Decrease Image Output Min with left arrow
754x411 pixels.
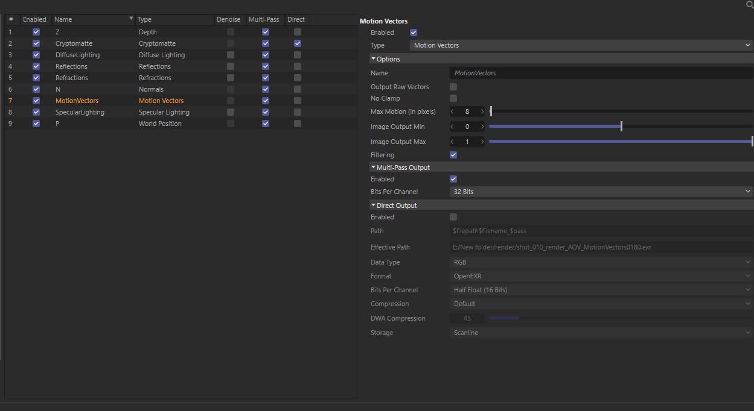tap(453, 127)
